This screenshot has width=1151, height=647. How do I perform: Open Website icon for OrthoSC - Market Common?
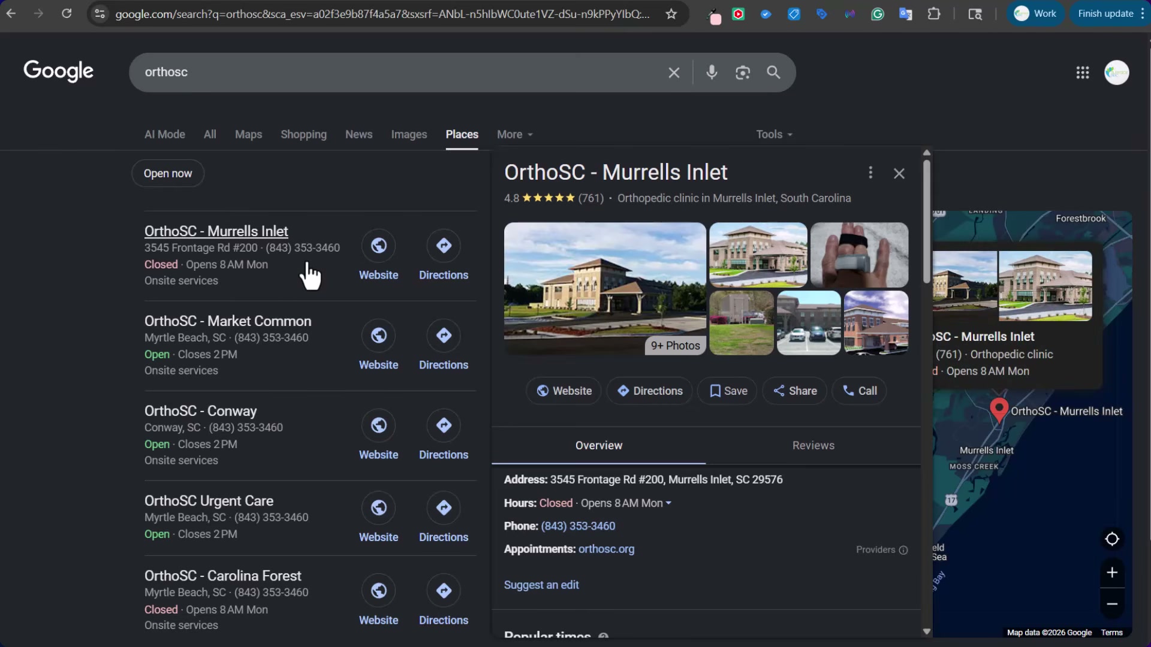[378, 335]
